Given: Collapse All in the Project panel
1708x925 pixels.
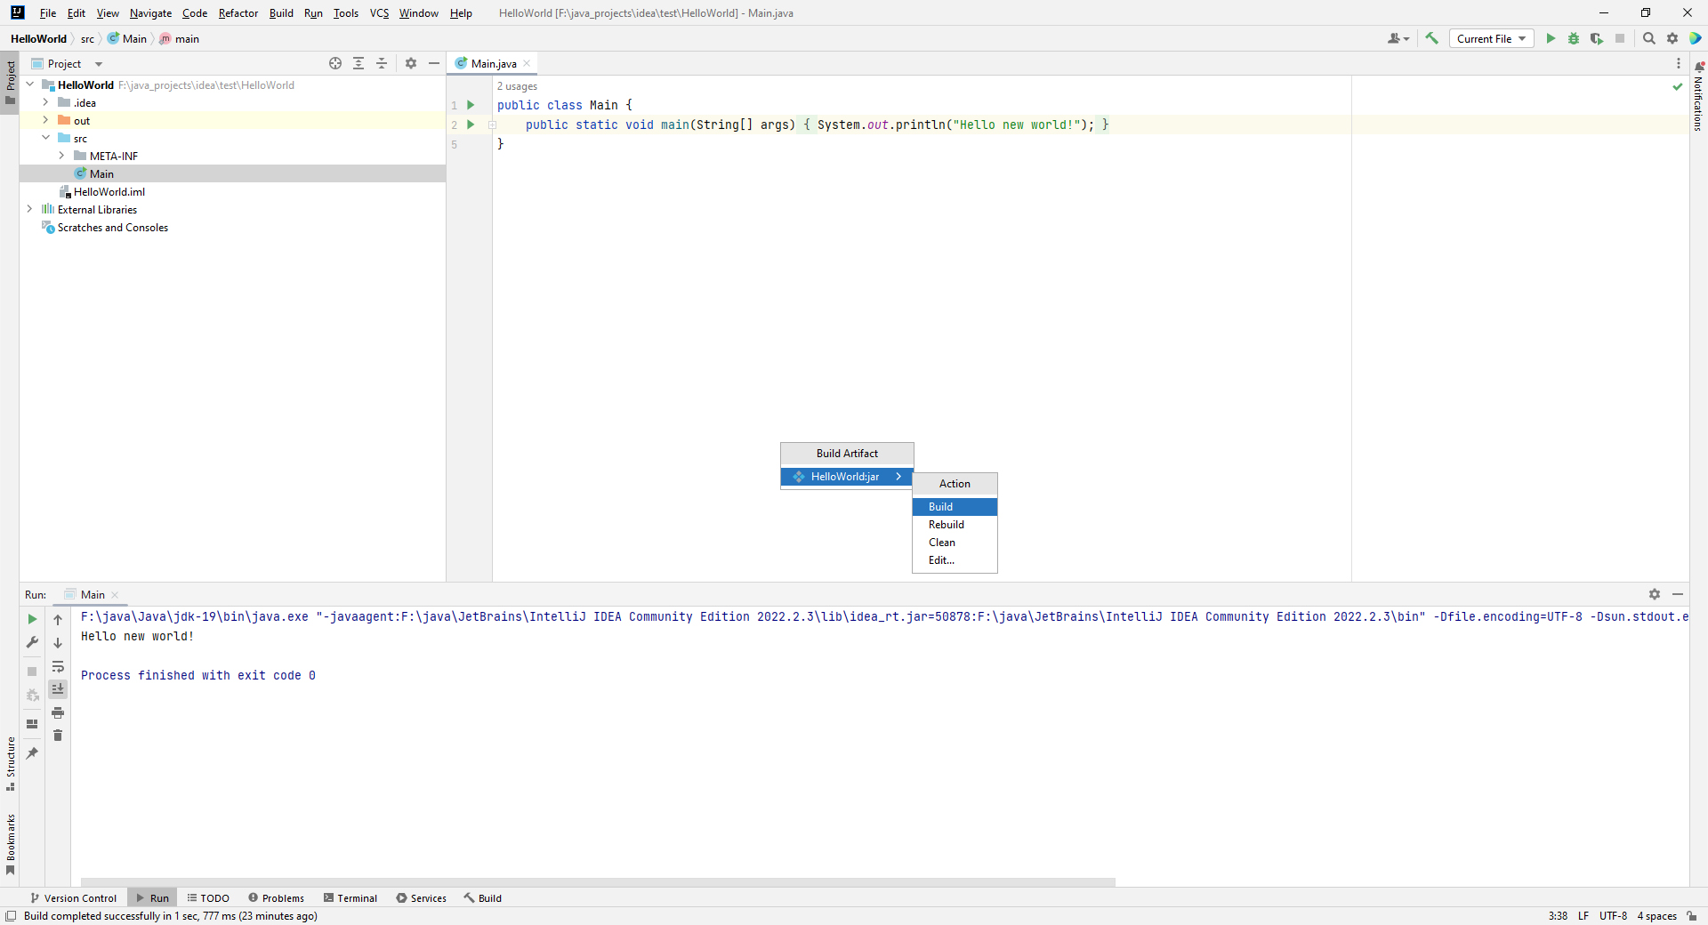Looking at the screenshot, I should tap(382, 63).
